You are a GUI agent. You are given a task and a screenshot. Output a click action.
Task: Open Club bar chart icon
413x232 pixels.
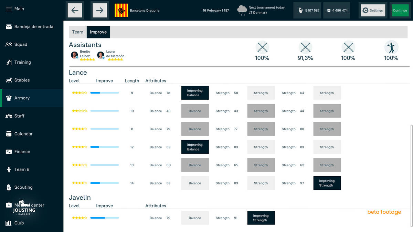click(x=9, y=223)
